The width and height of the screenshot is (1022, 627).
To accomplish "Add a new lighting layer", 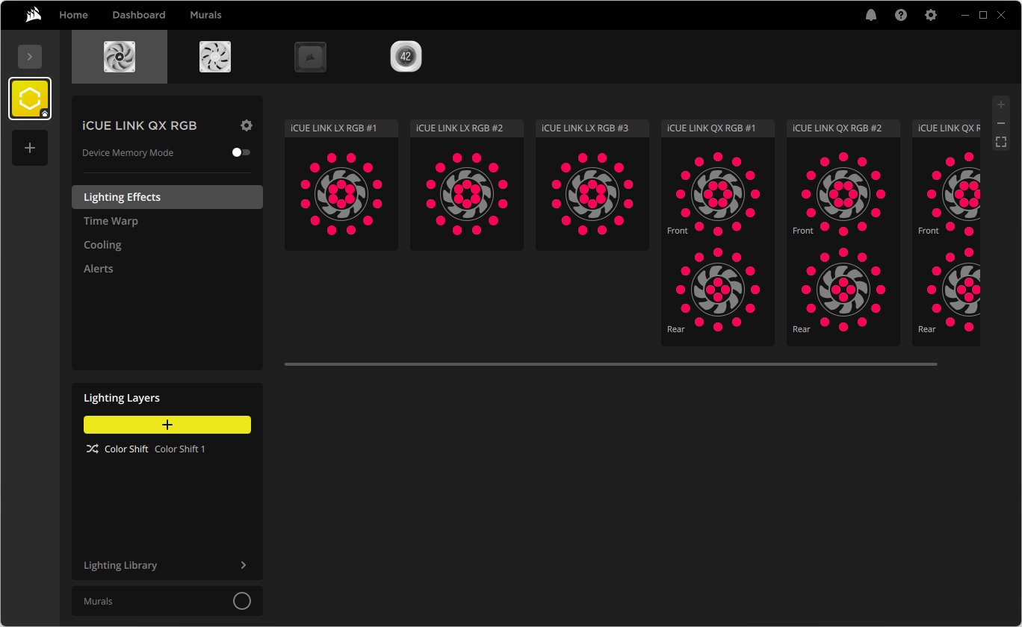I will coord(167,425).
